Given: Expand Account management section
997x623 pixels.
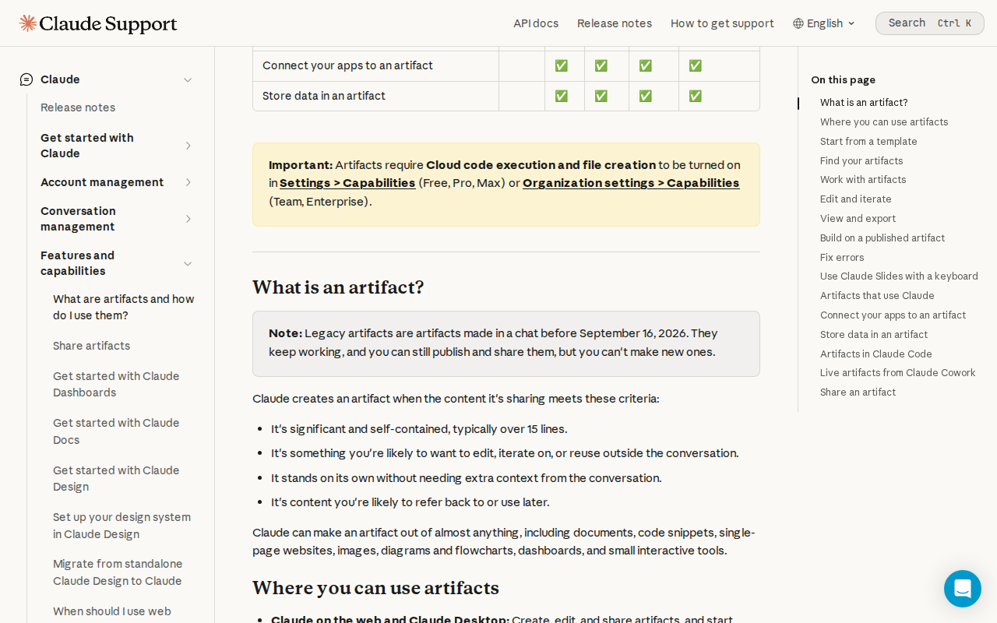Looking at the screenshot, I should point(188,182).
